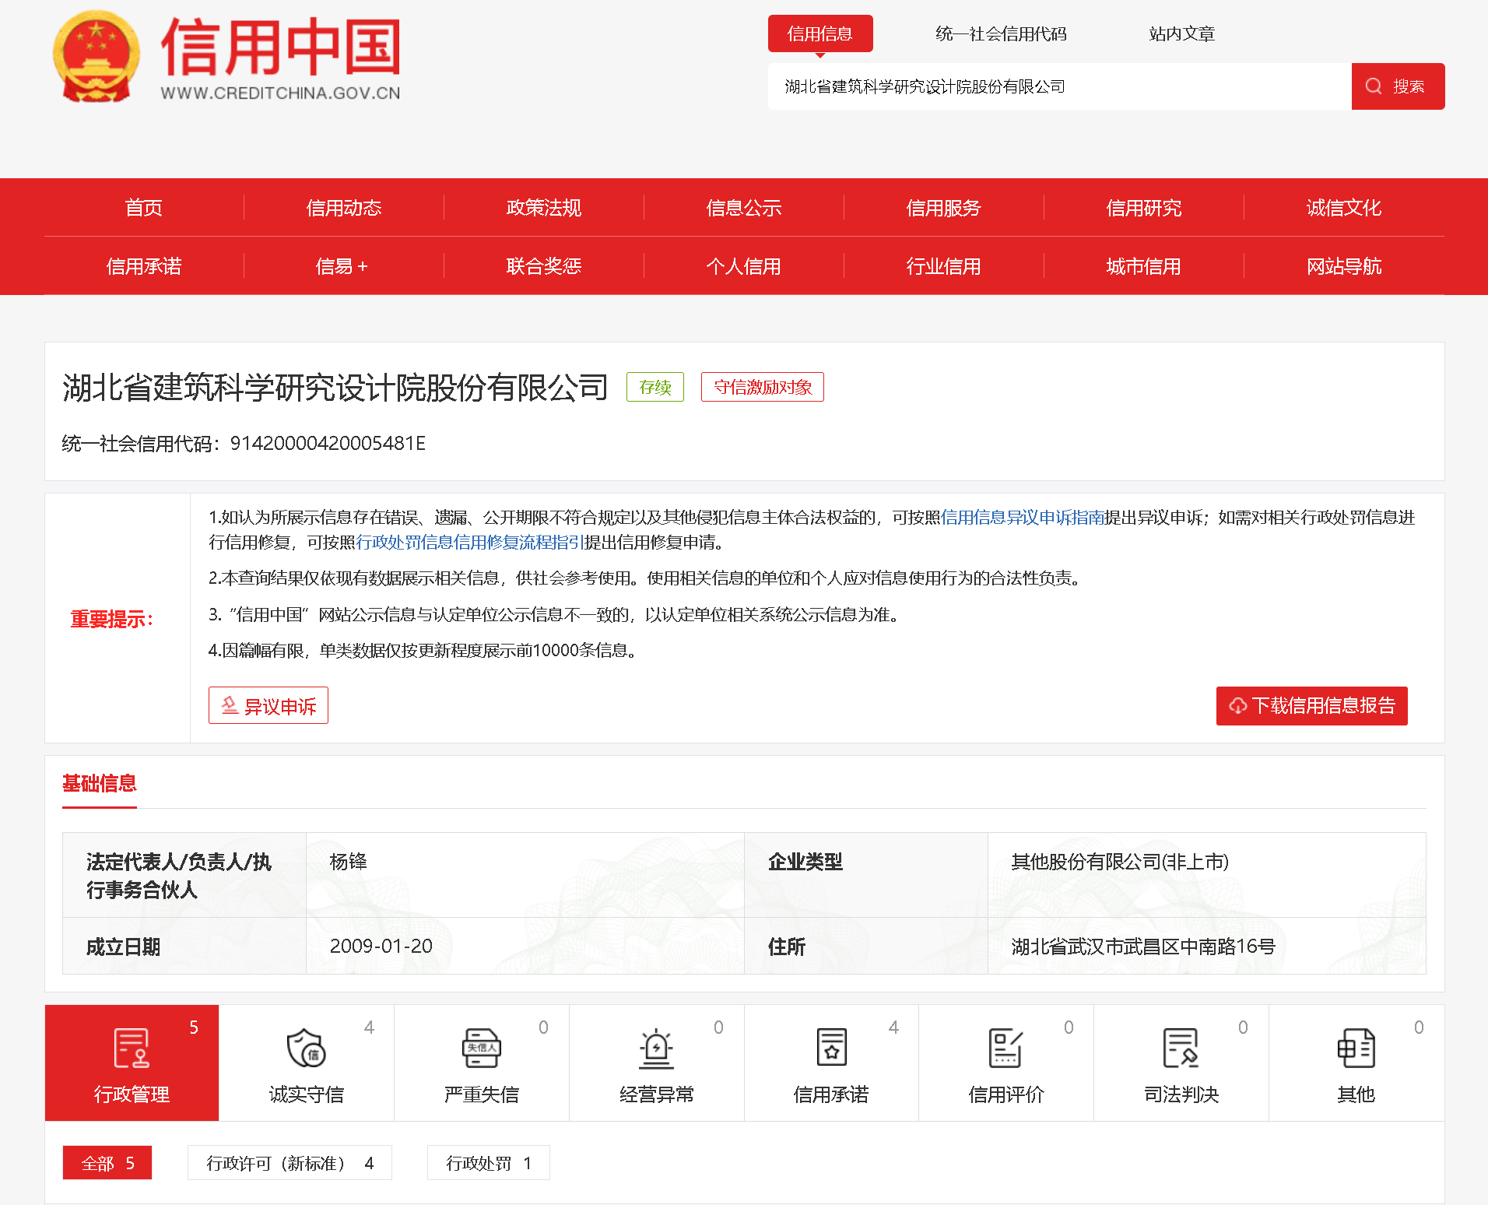Click the company name search field
This screenshot has height=1205, width=1488.
(1059, 86)
